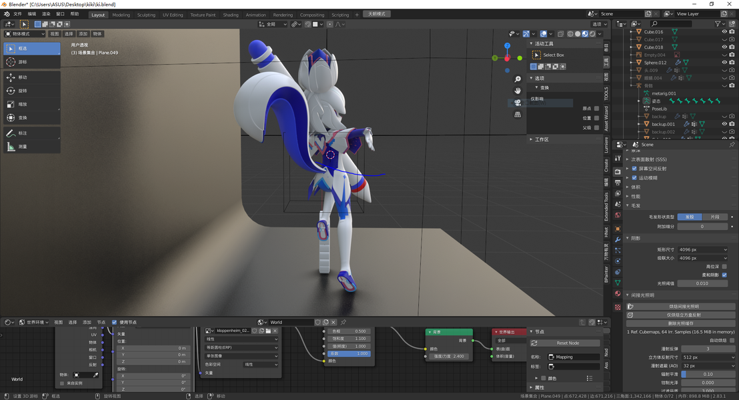This screenshot has height=400, width=739.
Task: Click the zoom magnifier icon in viewport
Action: pyautogui.click(x=518, y=79)
